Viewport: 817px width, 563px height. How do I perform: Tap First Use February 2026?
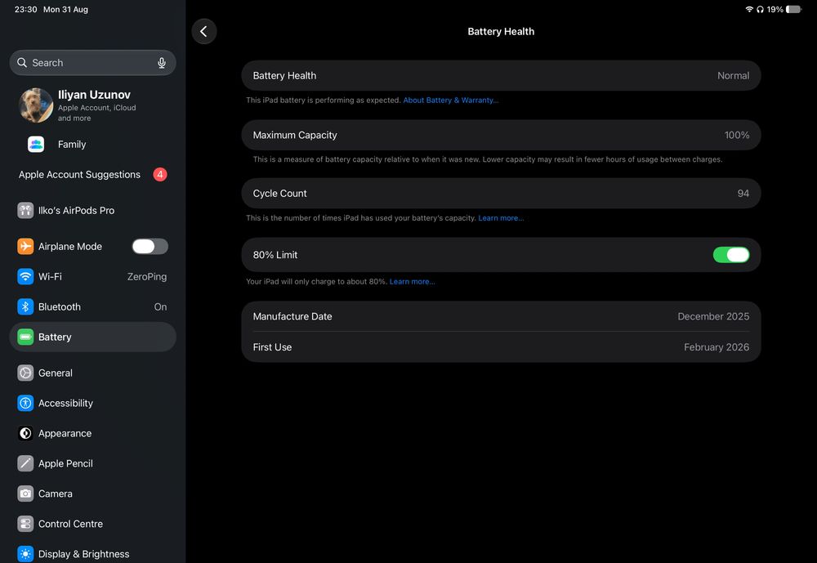pyautogui.click(x=501, y=347)
